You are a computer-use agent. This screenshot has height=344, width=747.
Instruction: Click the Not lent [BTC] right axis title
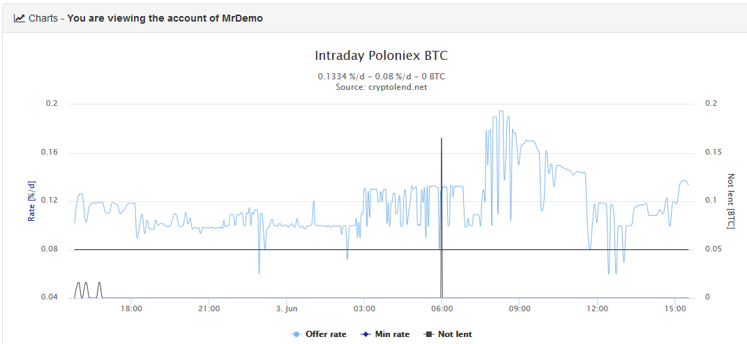[731, 201]
